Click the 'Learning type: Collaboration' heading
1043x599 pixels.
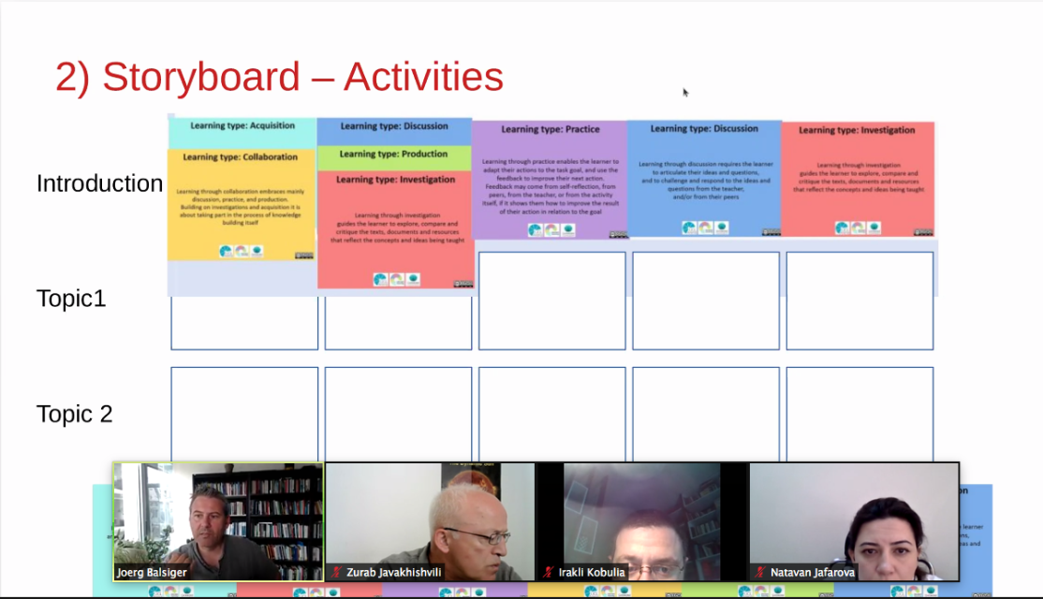click(241, 157)
